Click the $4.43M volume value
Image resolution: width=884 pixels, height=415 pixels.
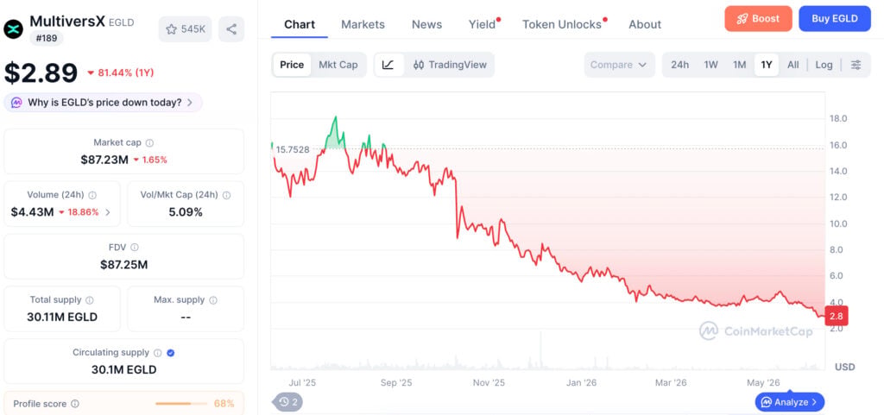(x=33, y=212)
